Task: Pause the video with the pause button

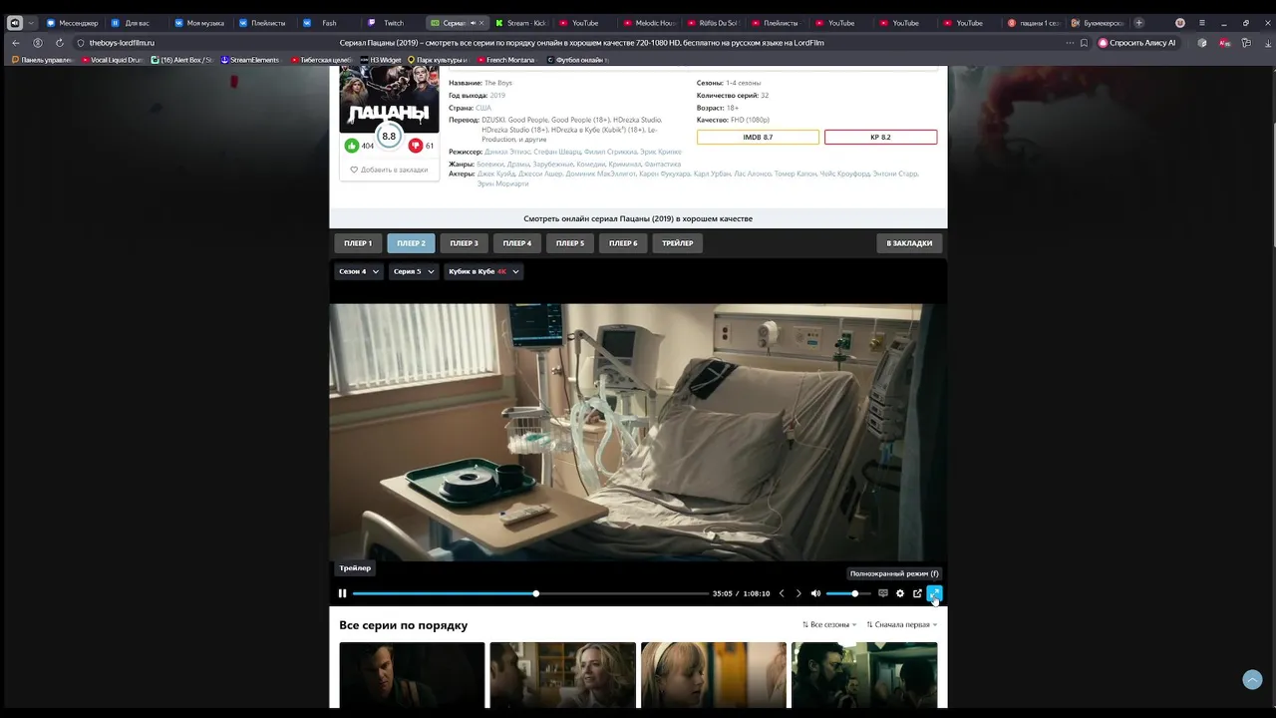Action: click(342, 593)
